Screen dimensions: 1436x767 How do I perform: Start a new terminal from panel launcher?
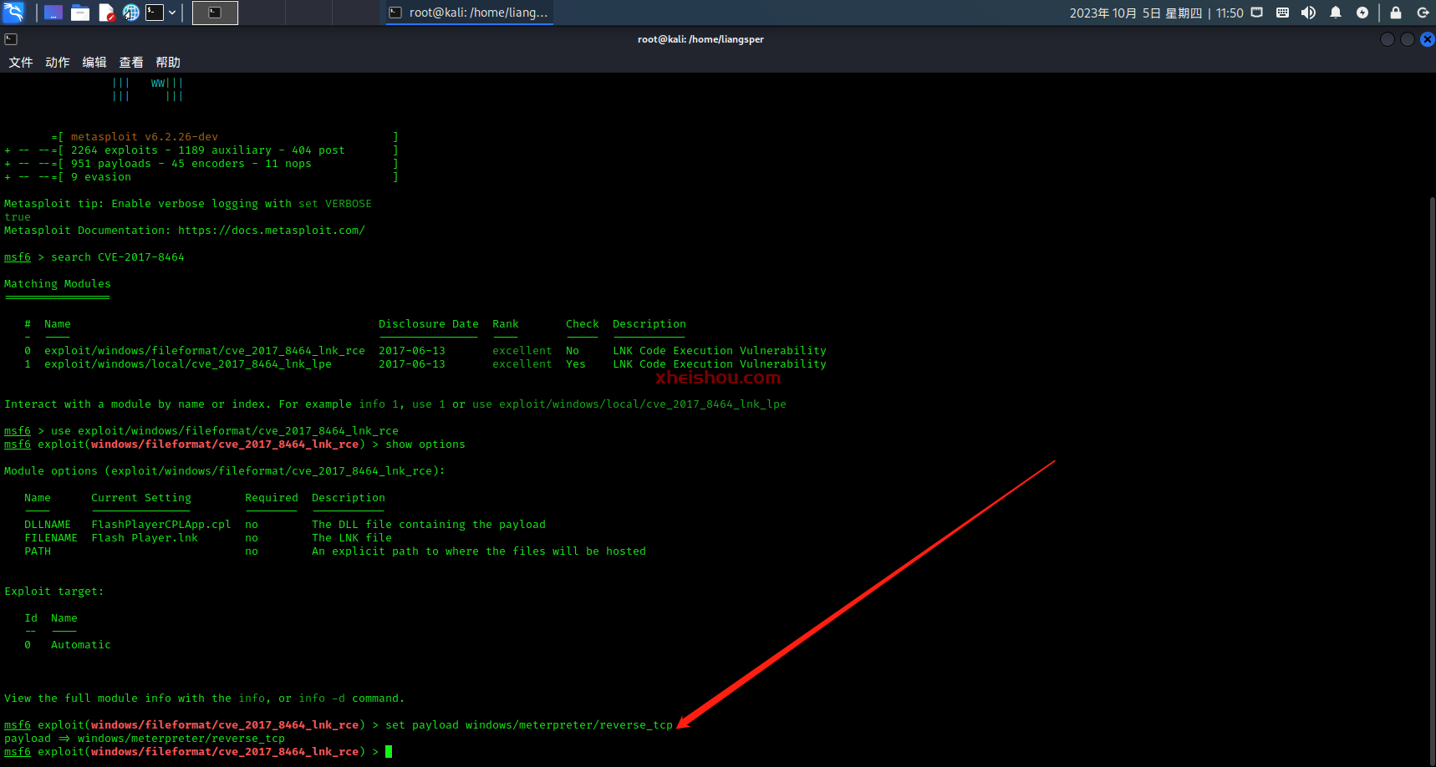(155, 13)
